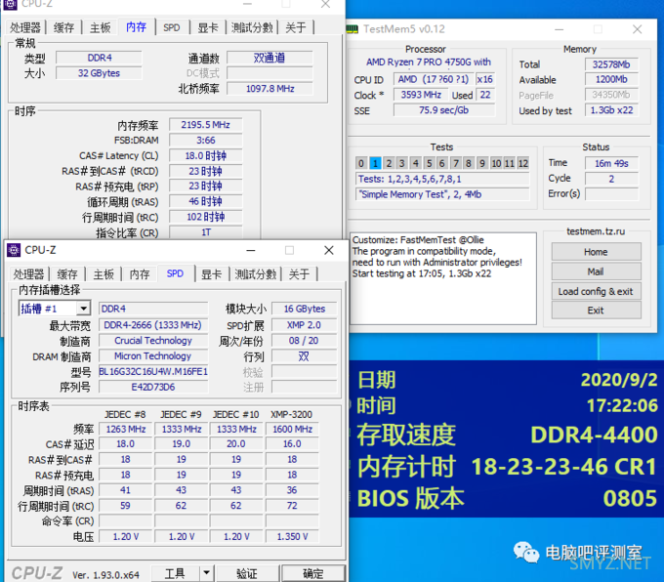Click the Tests: 1,2,3,4,5,6,7,8,1 line
This screenshot has height=582, width=664.
click(x=443, y=179)
